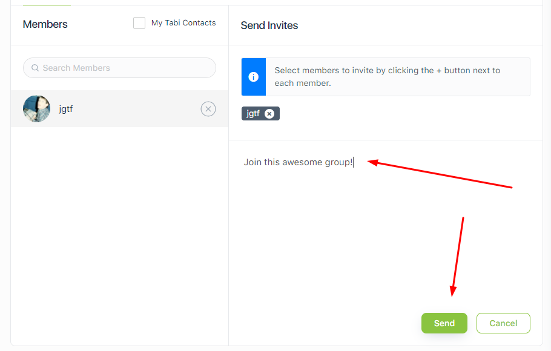Click the empty members list area below jgtf
551x351 pixels.
pyautogui.click(x=119, y=235)
